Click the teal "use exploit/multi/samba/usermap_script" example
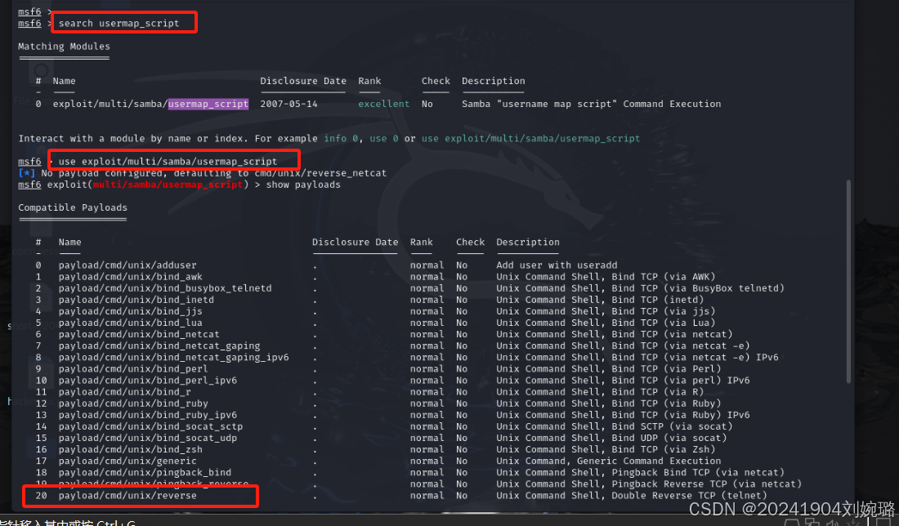This screenshot has height=526, width=899. [x=530, y=139]
